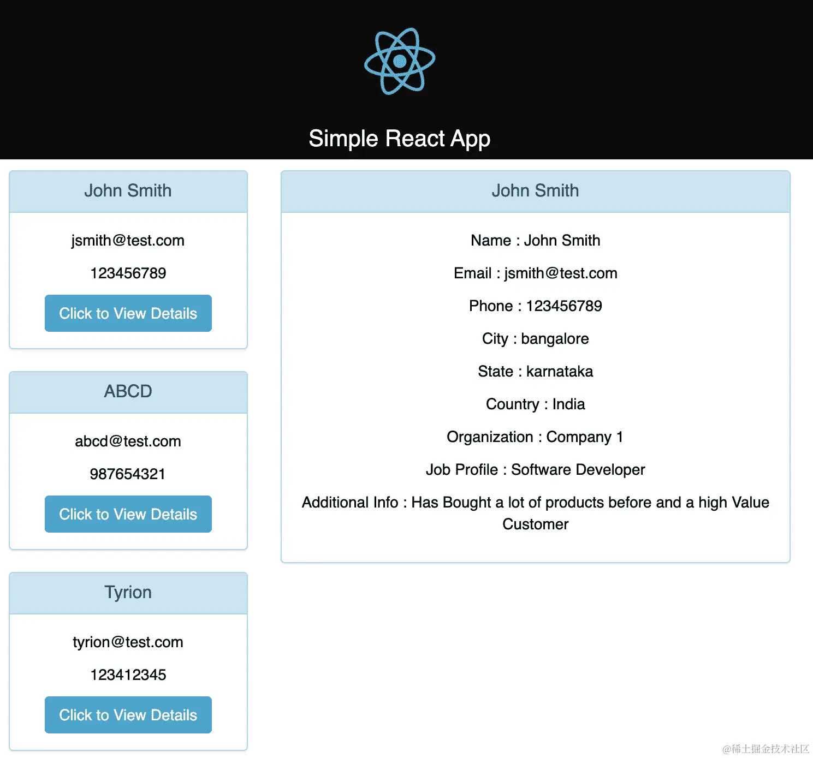Screen dimensions: 813x758
Task: Click phone number 123412345
Action: pyautogui.click(x=128, y=675)
